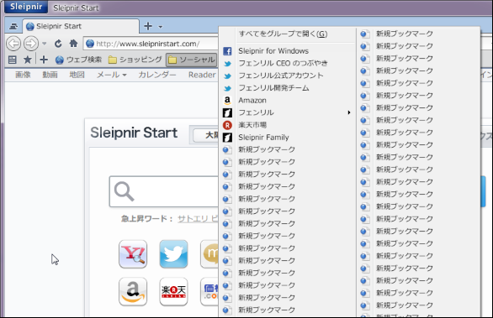This screenshot has height=318, width=493.
Task: Open フェンリル CEO のつぶやき bookmark
Action: pos(288,63)
